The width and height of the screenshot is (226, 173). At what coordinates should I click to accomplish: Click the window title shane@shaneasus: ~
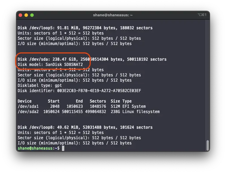(113, 15)
